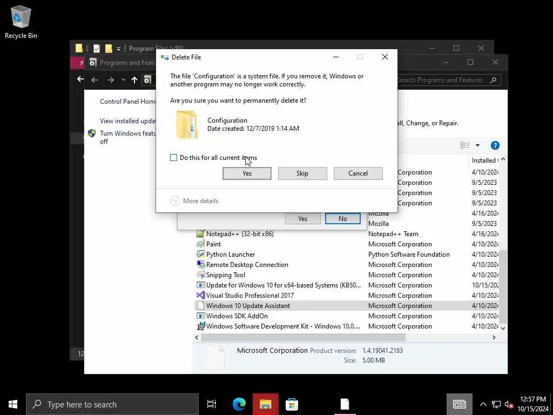
Task: Go up one level in Programs and Features
Action: pyautogui.click(x=134, y=80)
